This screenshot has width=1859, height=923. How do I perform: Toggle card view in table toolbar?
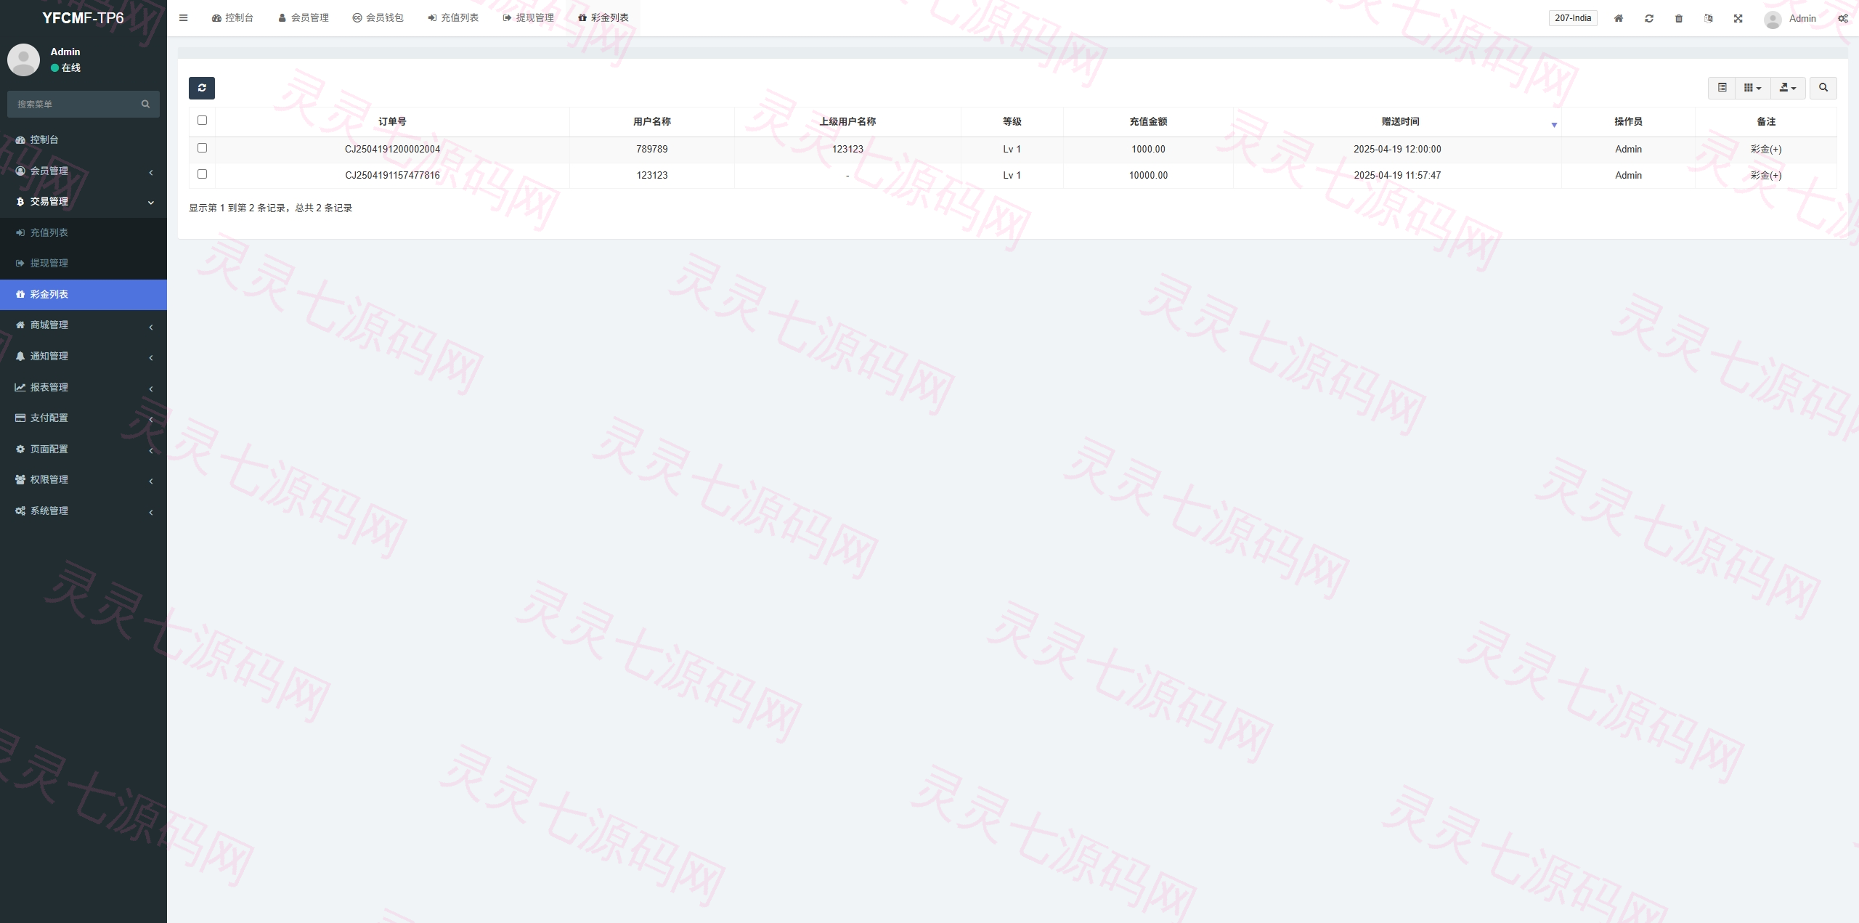(1722, 88)
